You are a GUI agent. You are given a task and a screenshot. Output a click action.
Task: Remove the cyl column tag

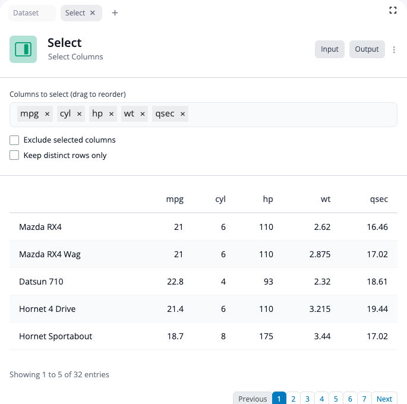point(79,114)
